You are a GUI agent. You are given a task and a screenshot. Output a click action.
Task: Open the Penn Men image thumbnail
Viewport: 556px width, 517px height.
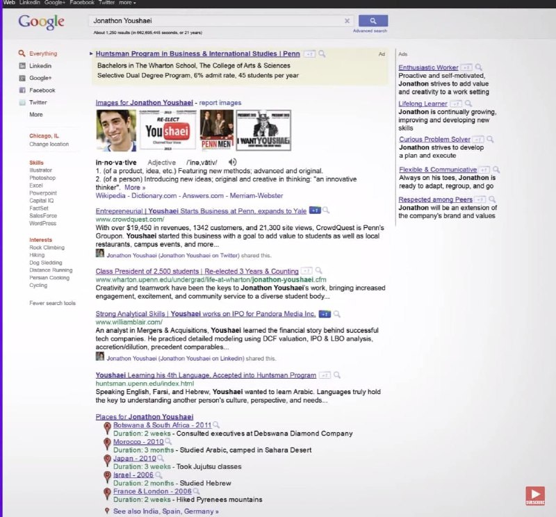[x=217, y=130]
